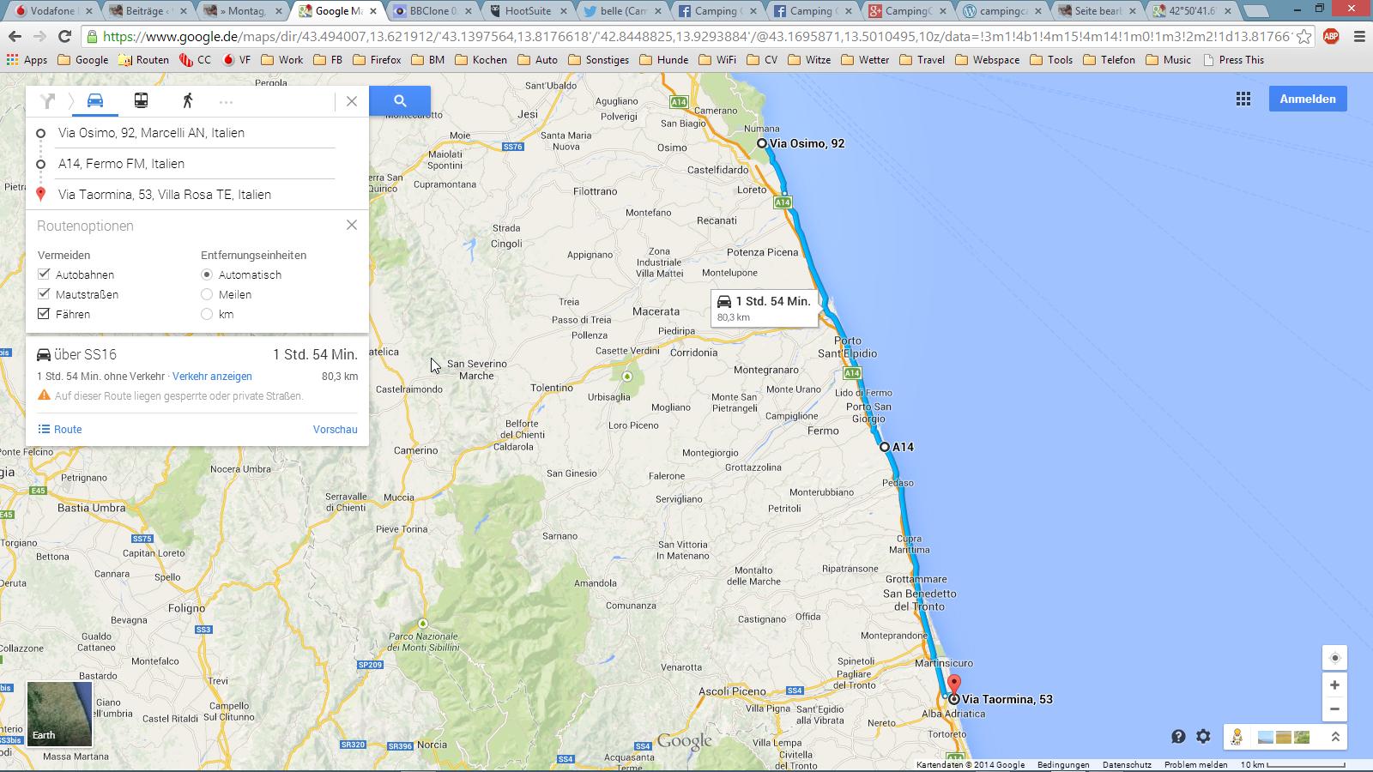Toggle the Mautstraßen checkbox
Screen dimensions: 1373x772
click(x=44, y=294)
